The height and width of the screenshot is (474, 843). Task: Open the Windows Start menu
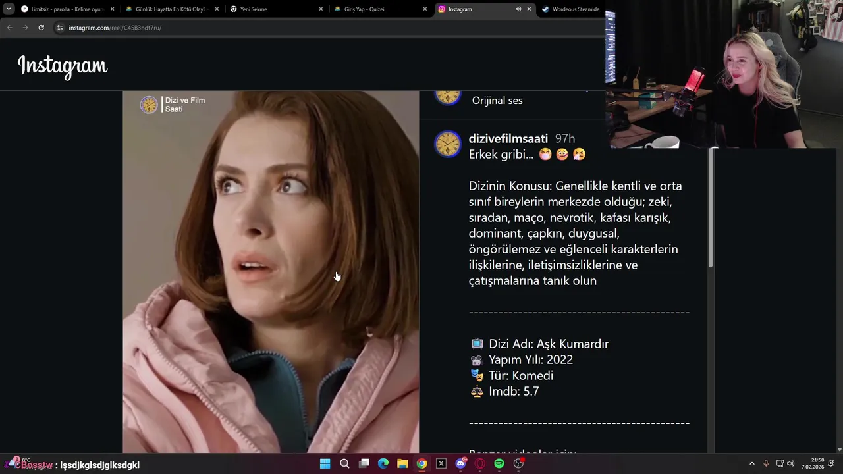(325, 463)
